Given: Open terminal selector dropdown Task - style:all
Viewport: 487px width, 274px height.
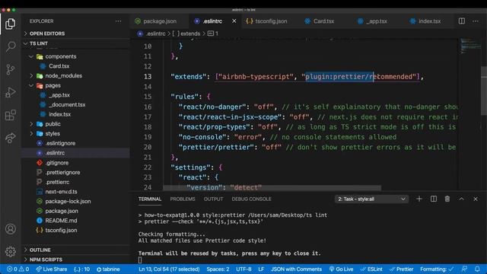Looking at the screenshot, I should (x=371, y=199).
